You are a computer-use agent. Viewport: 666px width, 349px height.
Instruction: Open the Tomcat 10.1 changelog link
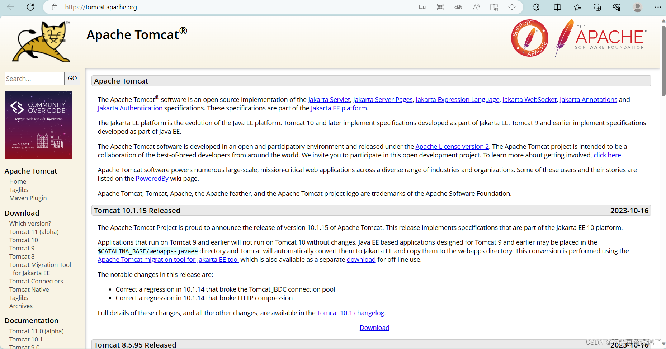pyautogui.click(x=350, y=313)
